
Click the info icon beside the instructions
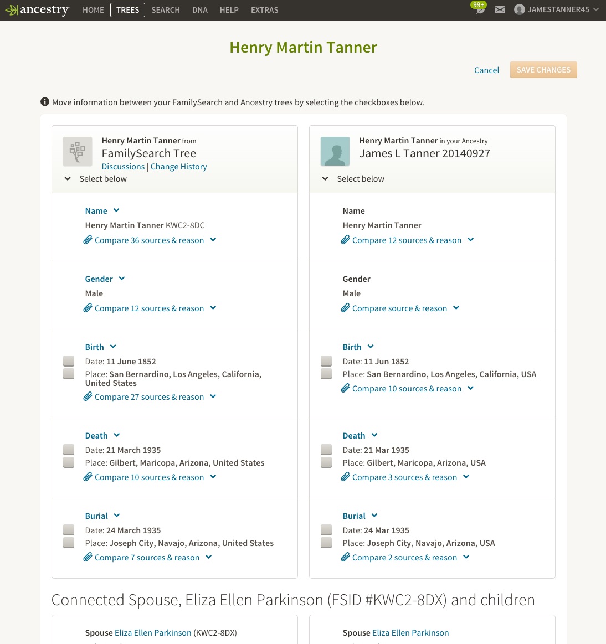pyautogui.click(x=44, y=101)
